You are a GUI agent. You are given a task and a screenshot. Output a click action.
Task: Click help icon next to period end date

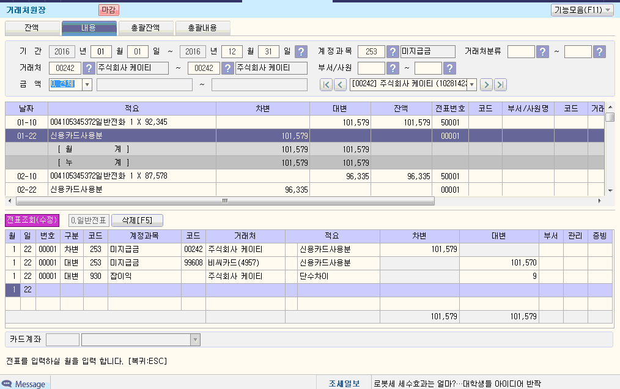[301, 52]
